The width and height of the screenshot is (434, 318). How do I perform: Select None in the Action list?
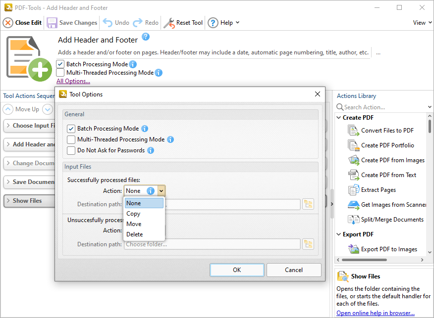pyautogui.click(x=144, y=203)
